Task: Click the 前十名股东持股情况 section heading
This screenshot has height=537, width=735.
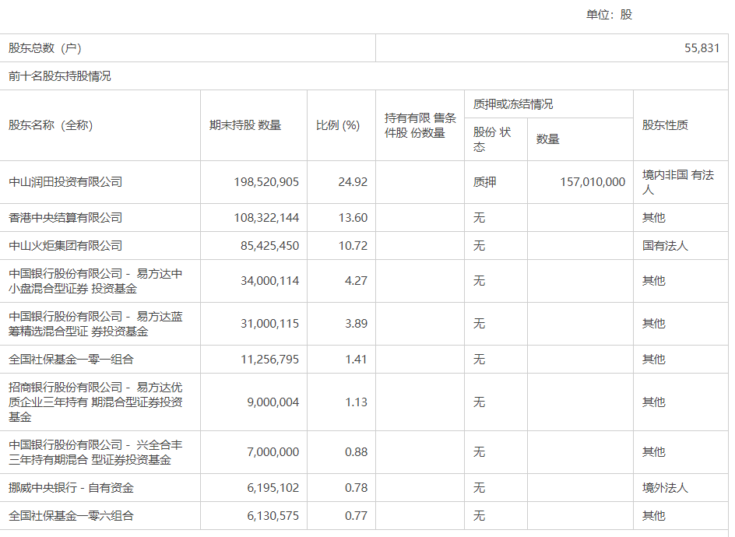Action: [60, 76]
